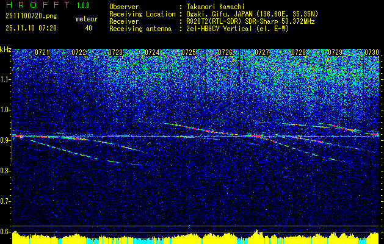The height and width of the screenshot is (244, 384).
Task: Click the 0721 time marker
Action: (x=42, y=52)
